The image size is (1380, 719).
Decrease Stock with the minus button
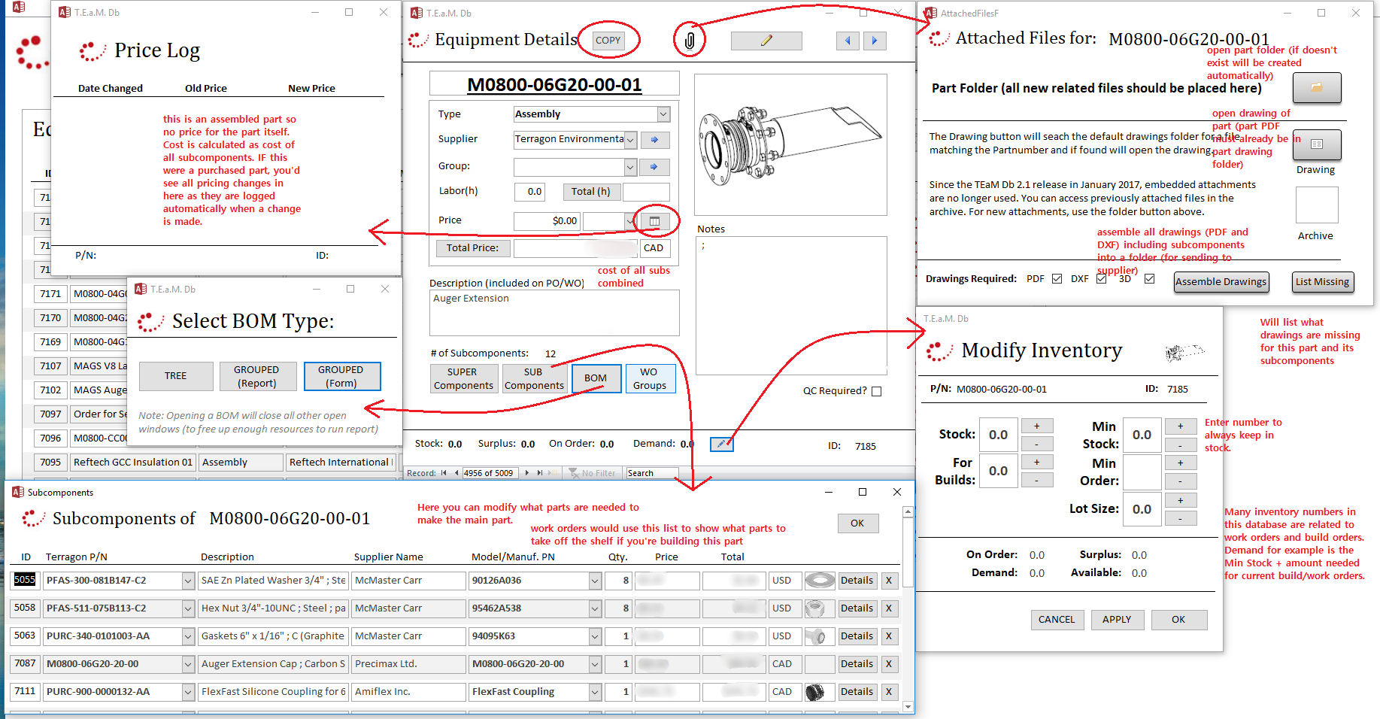[1036, 444]
